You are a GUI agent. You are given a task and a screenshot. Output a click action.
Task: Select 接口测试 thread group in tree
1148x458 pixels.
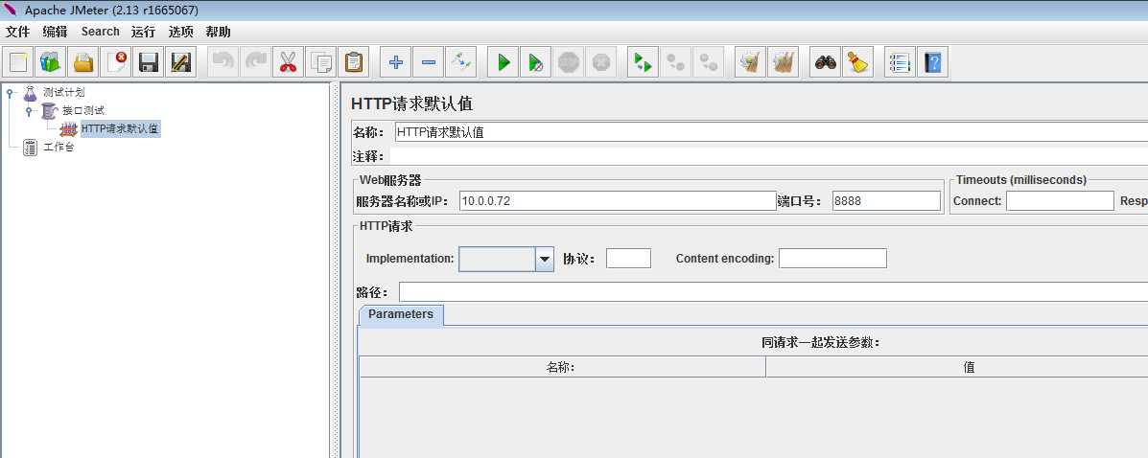[82, 110]
